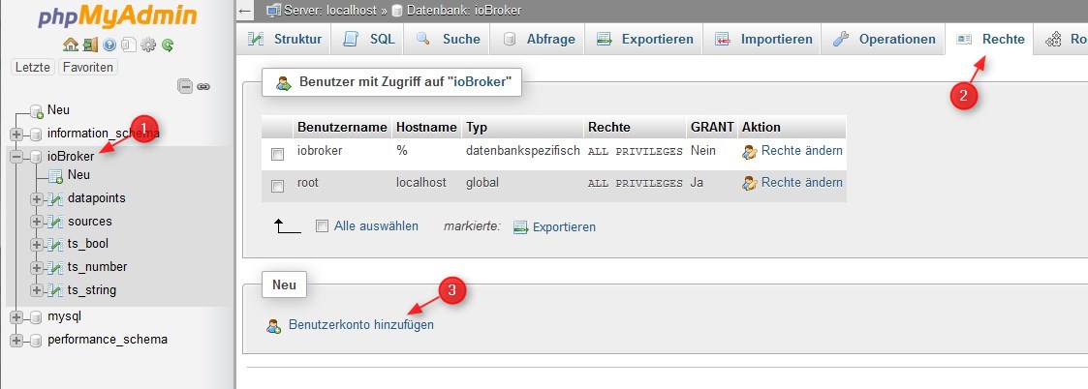Collapse the ioBroker database node
This screenshot has height=389, width=1088.
coord(16,157)
